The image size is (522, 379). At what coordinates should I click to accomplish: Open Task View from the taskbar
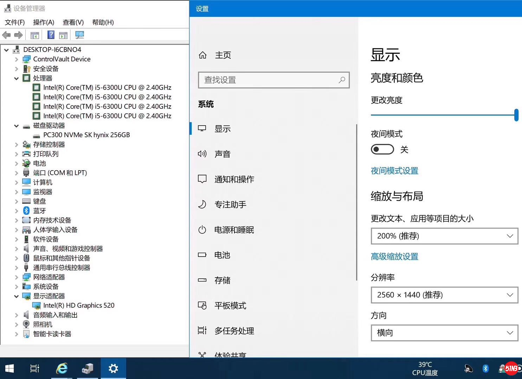tap(35, 368)
